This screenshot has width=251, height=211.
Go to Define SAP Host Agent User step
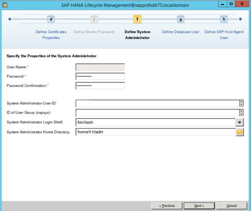click(224, 35)
